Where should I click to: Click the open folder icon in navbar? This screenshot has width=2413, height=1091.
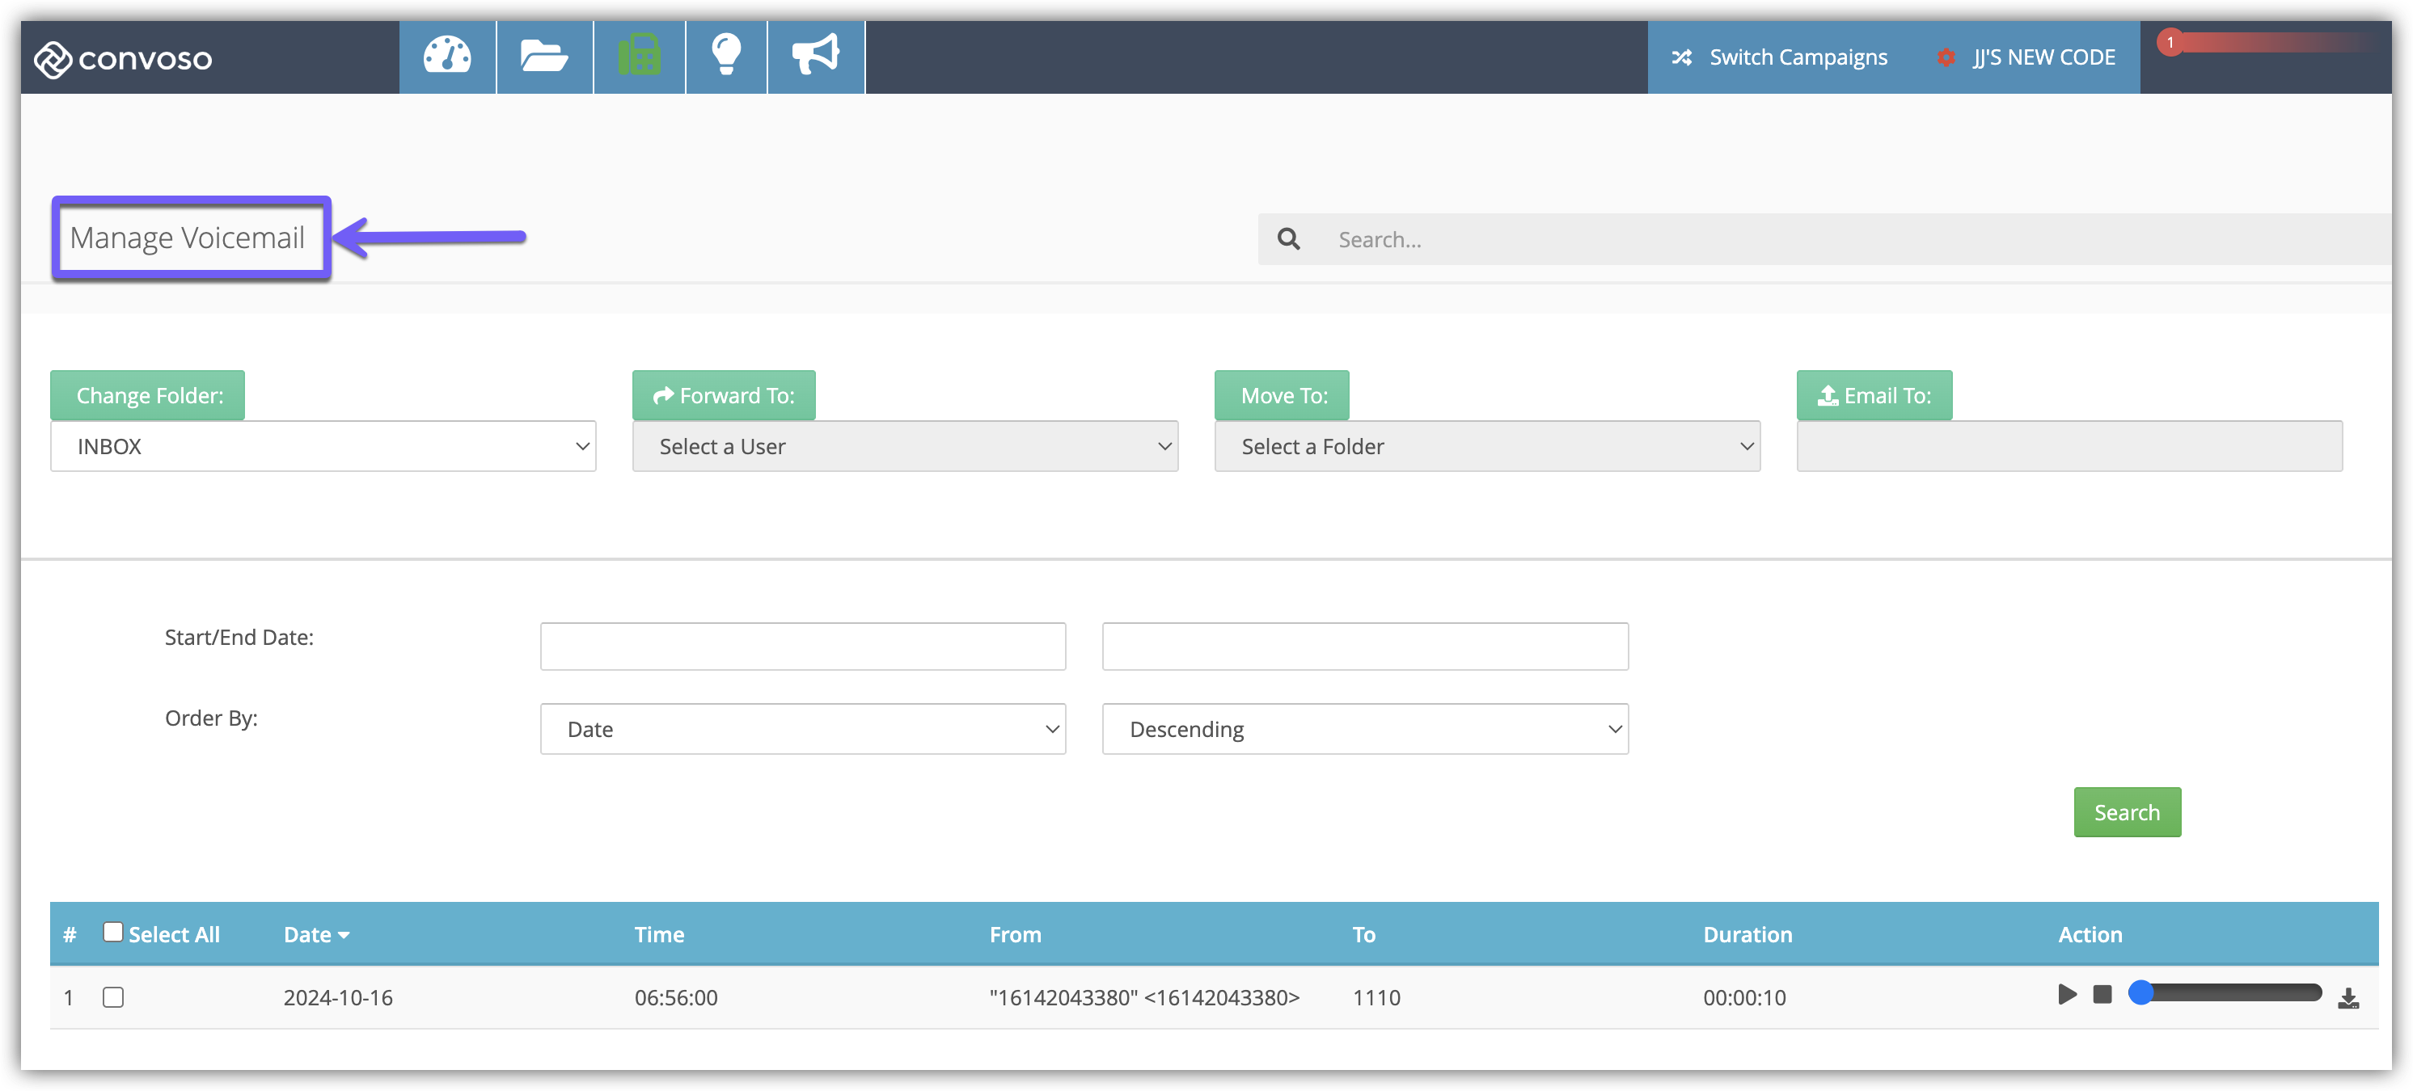pos(543,57)
